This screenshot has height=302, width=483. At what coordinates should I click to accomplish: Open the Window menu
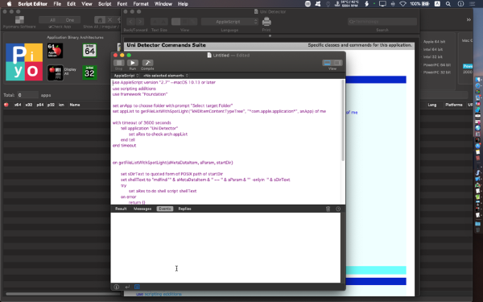pos(163,4)
